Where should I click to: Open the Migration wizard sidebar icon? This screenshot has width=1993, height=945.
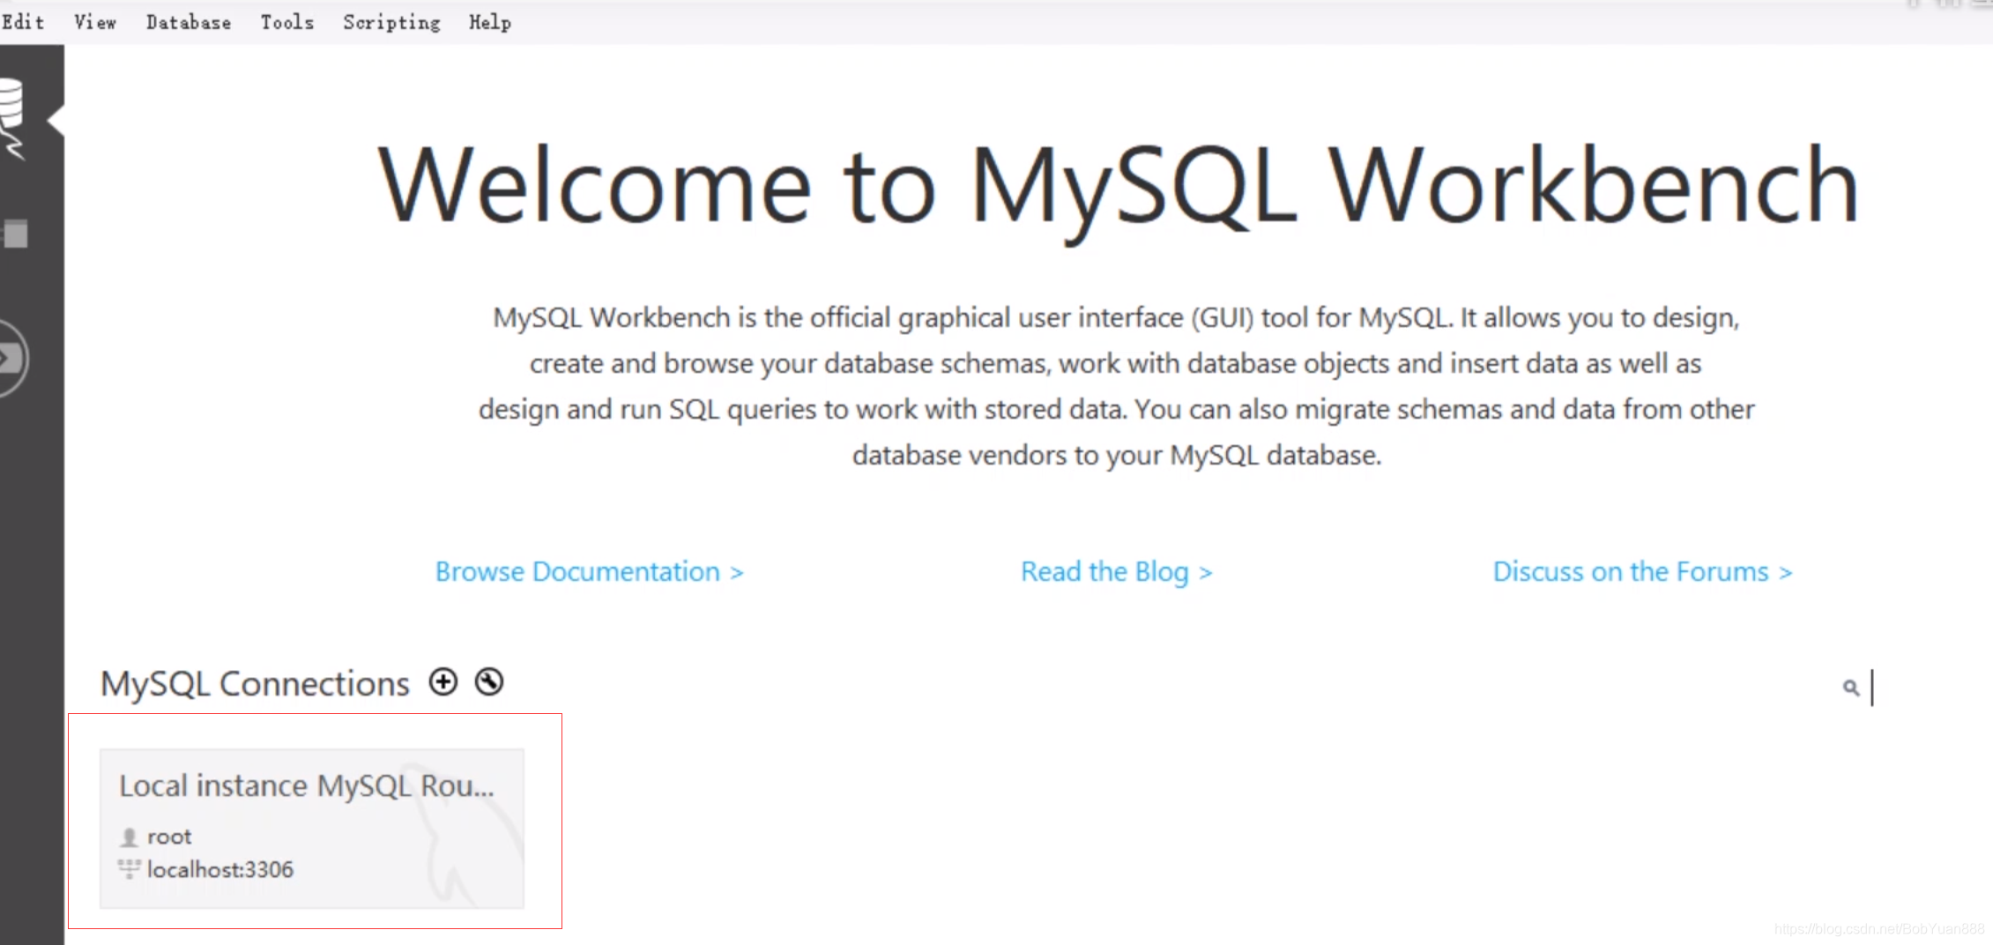pos(12,358)
